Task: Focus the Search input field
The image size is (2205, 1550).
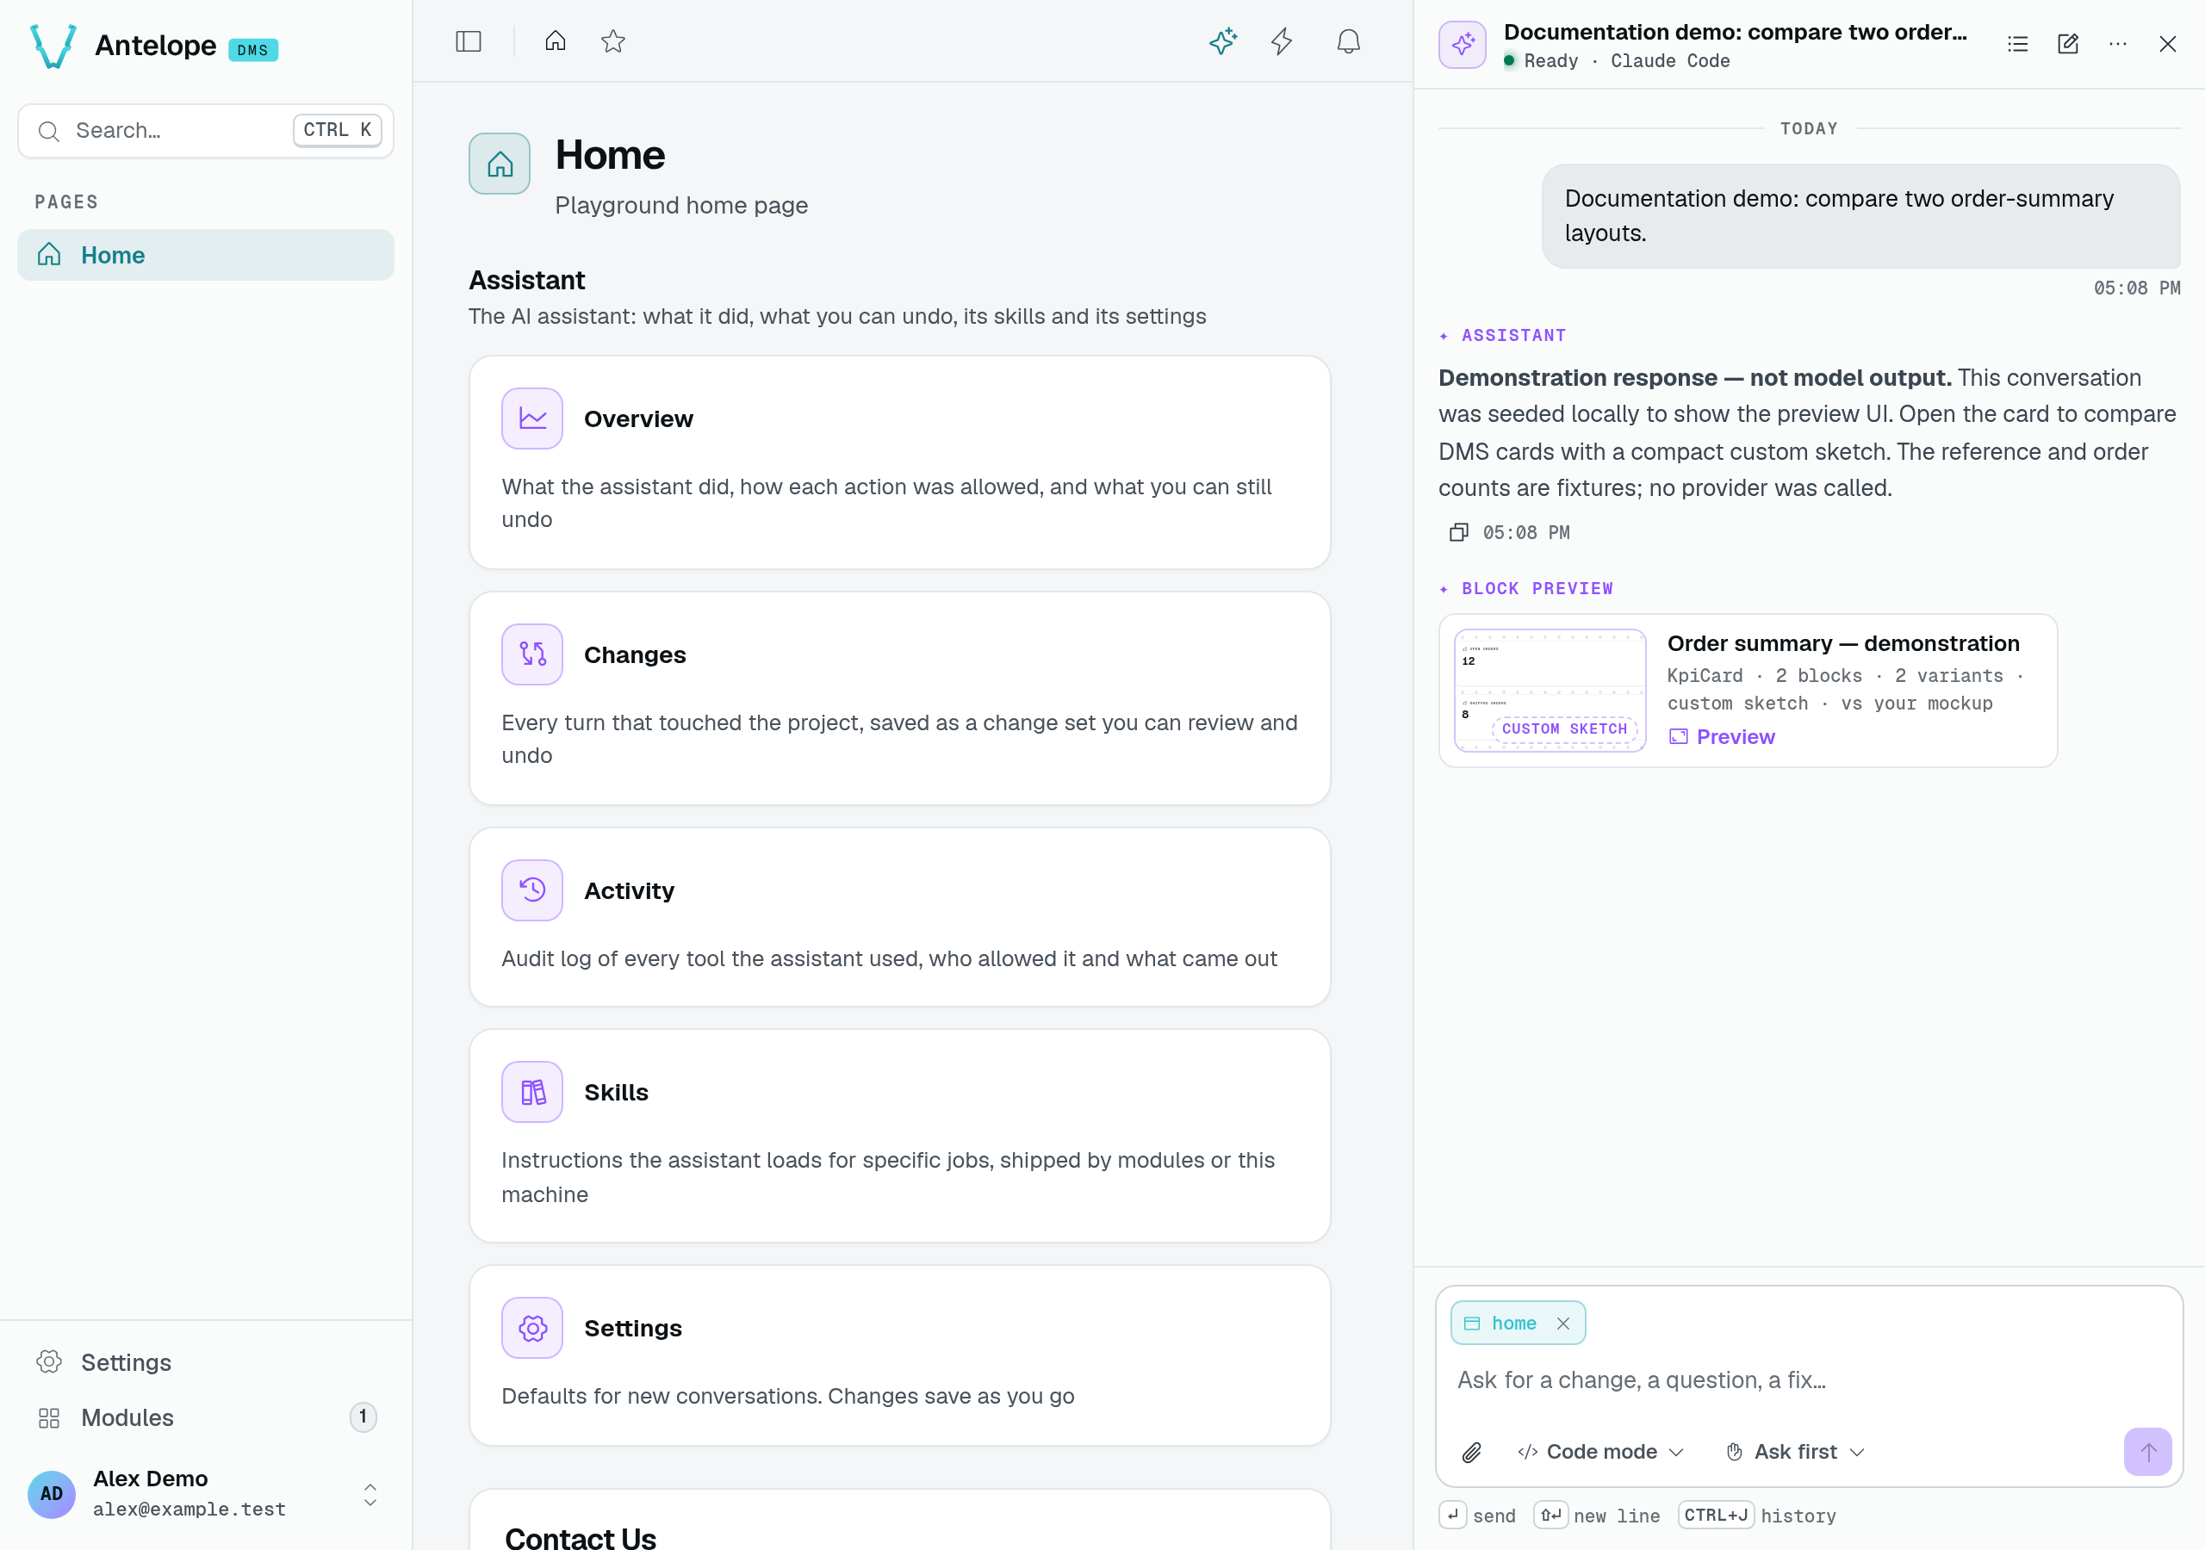Action: tap(206, 131)
